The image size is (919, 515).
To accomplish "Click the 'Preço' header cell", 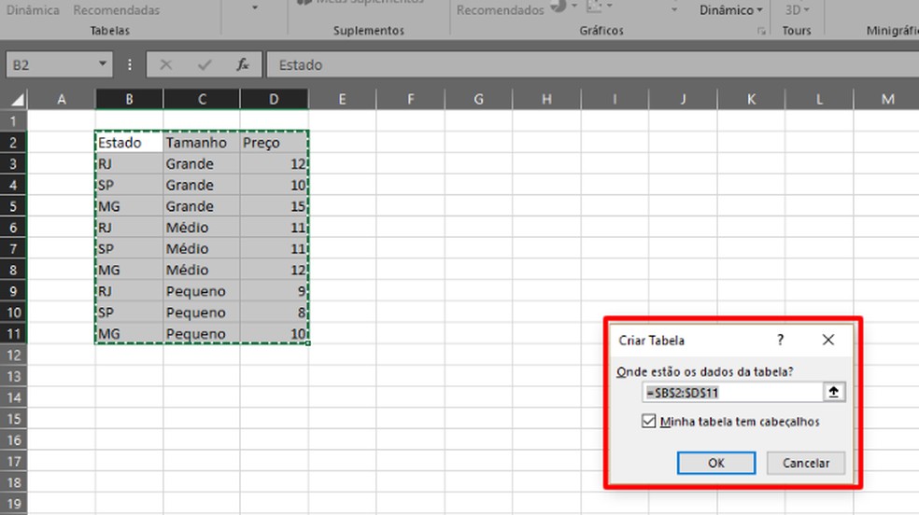I will tap(274, 143).
